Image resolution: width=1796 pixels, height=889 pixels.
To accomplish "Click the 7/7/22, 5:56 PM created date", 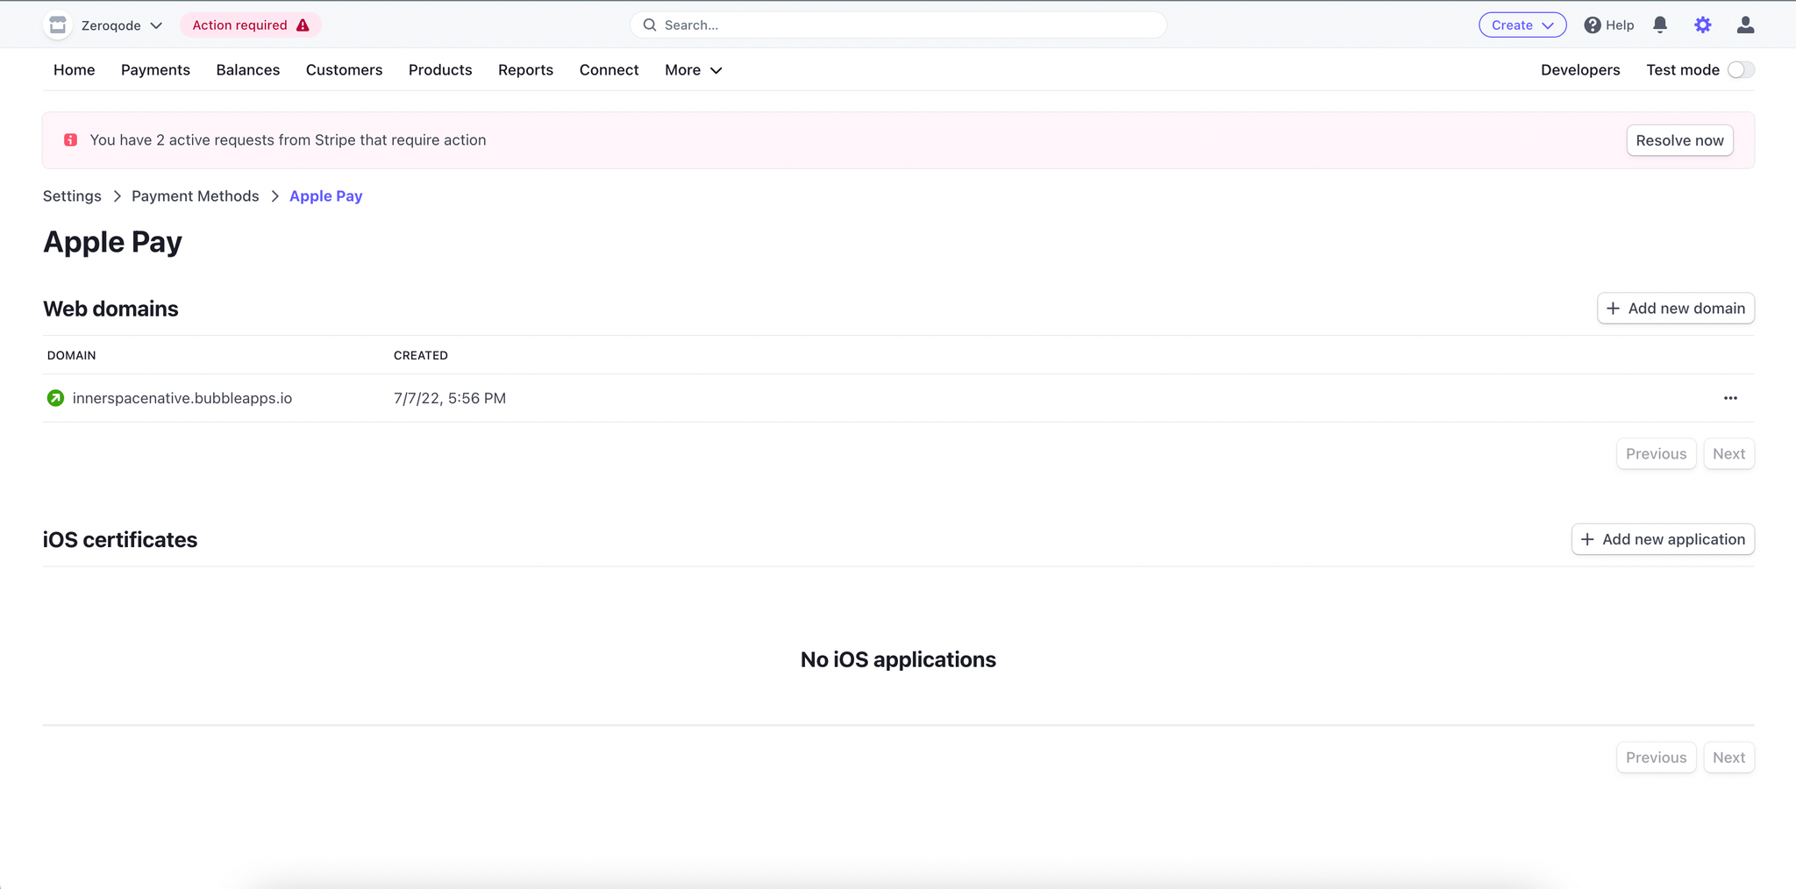I will pyautogui.click(x=450, y=398).
